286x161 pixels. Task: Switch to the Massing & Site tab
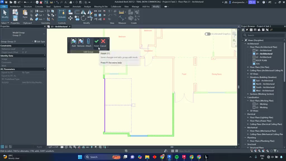coord(101,7)
